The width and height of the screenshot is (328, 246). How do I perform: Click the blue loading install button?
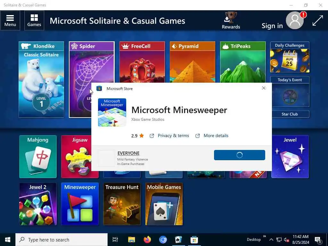pos(240,155)
